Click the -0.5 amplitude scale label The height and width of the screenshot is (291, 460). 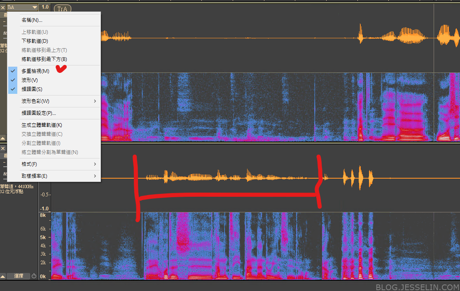(44, 195)
